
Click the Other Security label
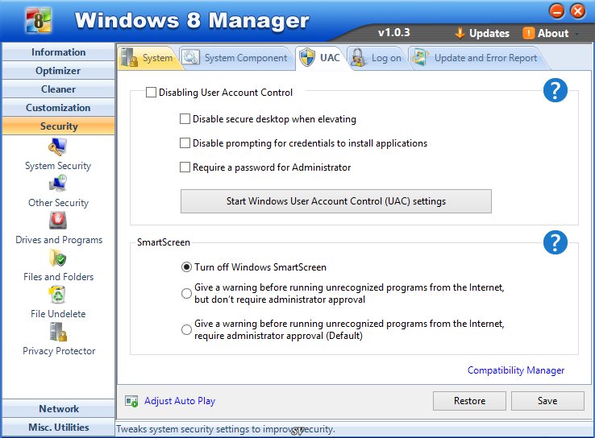[x=58, y=203]
